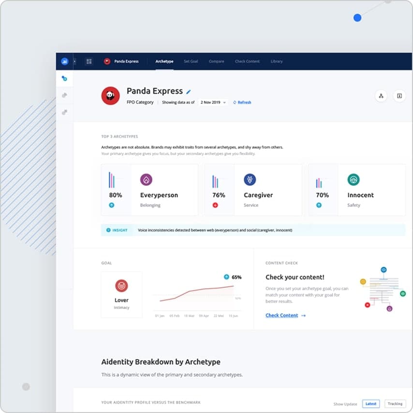Click the 70% score value
Viewport: 413px width, 413px height.
coord(323,195)
